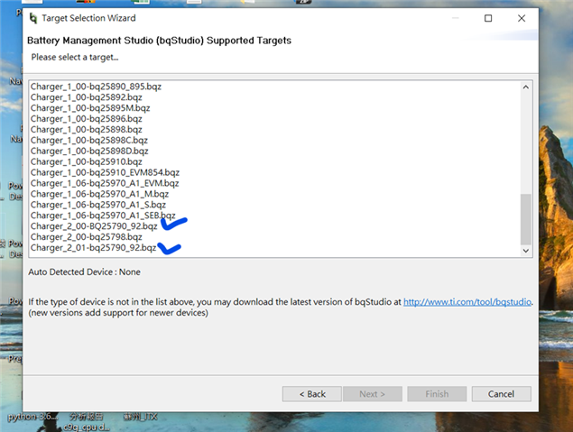The image size is (573, 432).
Task: Click the scroll up arrow of target list
Action: click(x=526, y=87)
